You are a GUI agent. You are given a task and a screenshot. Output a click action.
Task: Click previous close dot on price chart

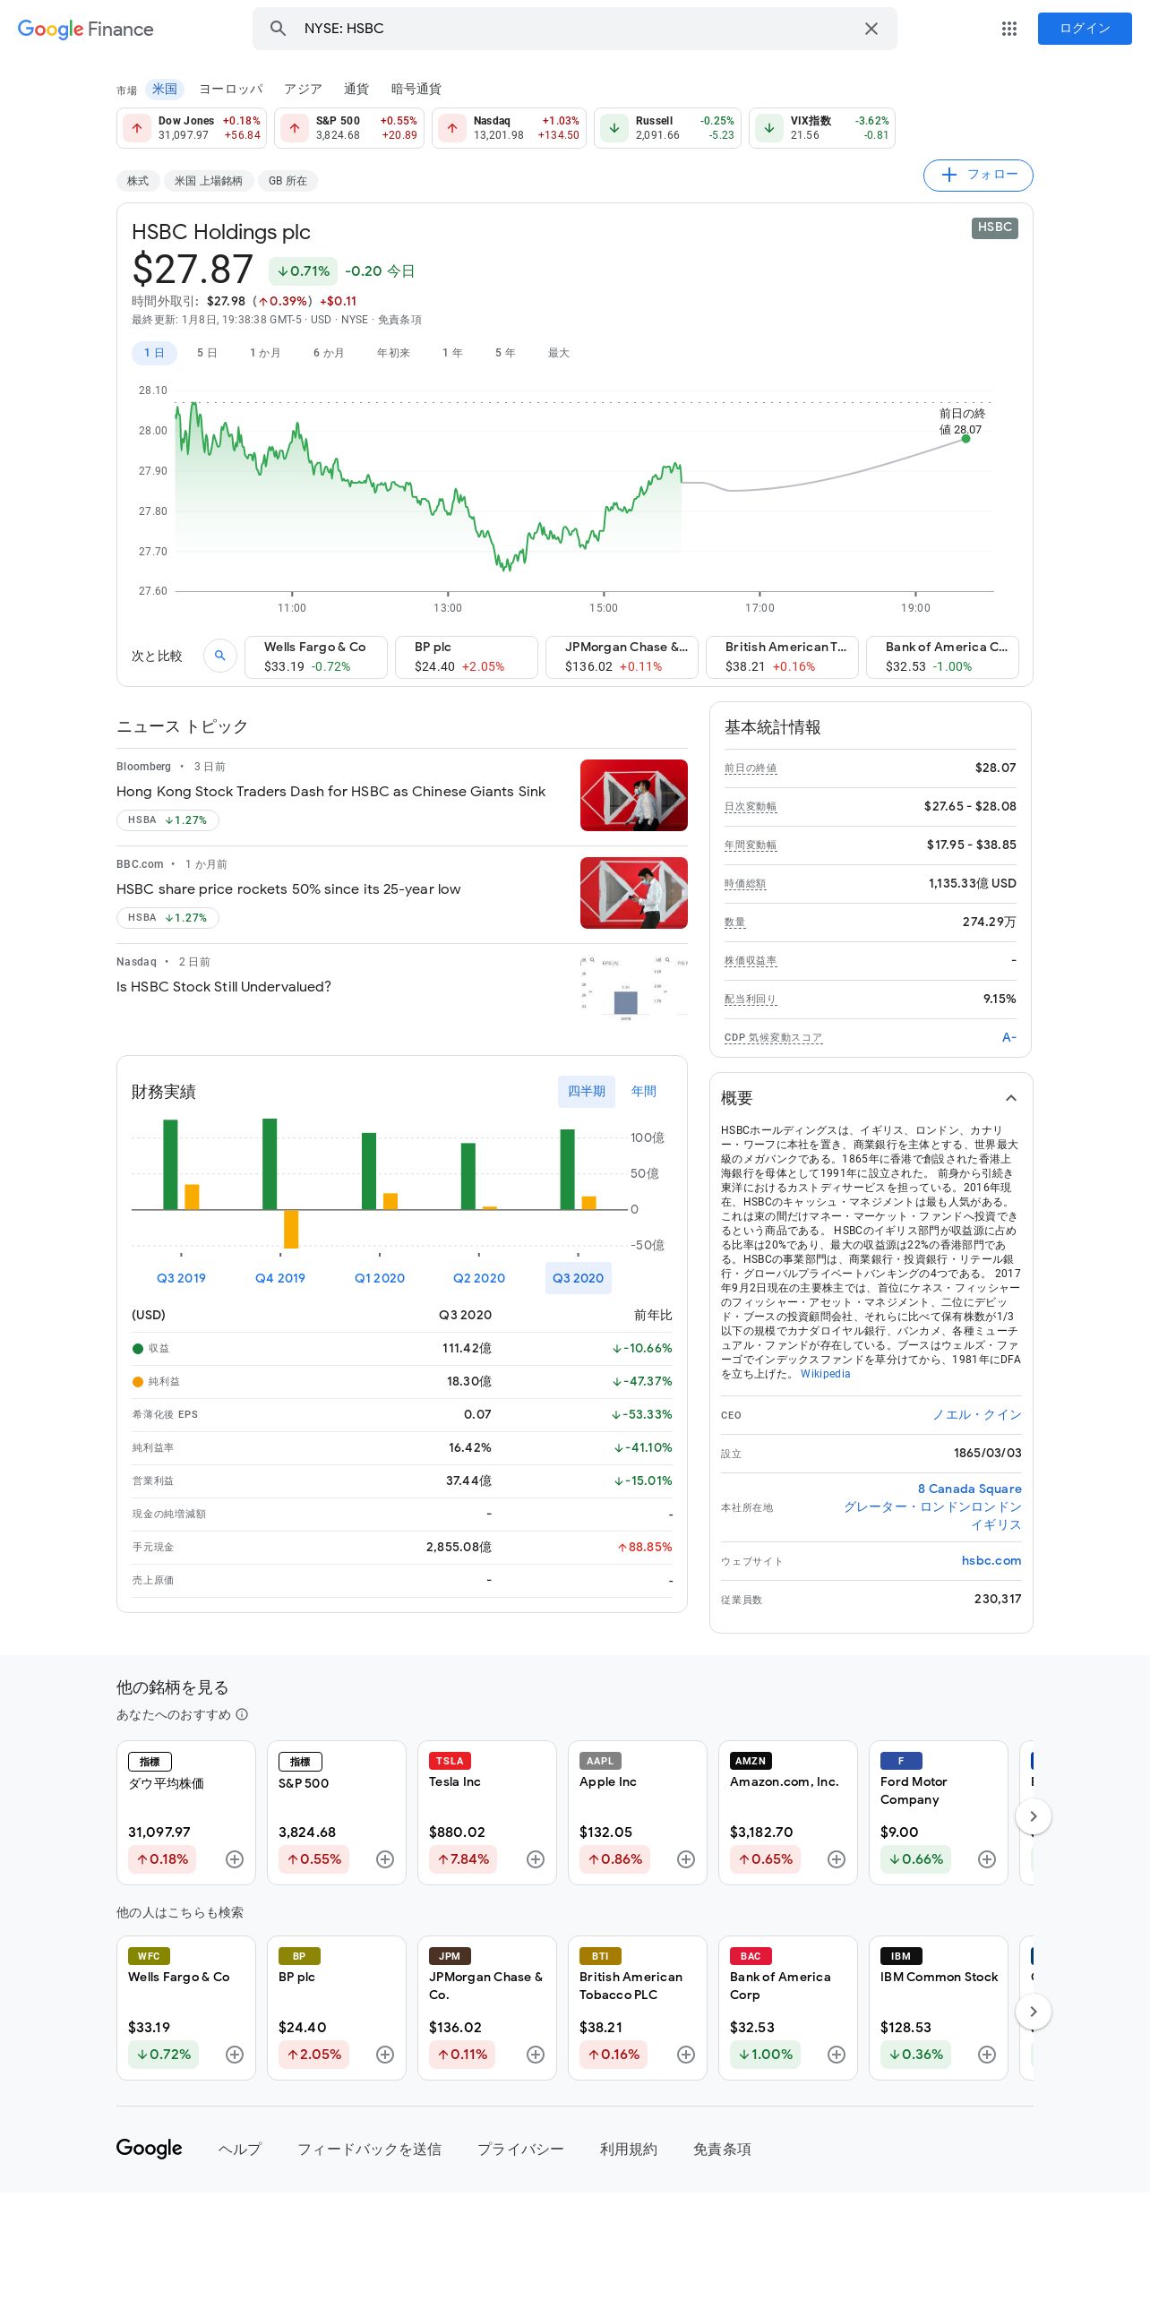click(x=965, y=439)
